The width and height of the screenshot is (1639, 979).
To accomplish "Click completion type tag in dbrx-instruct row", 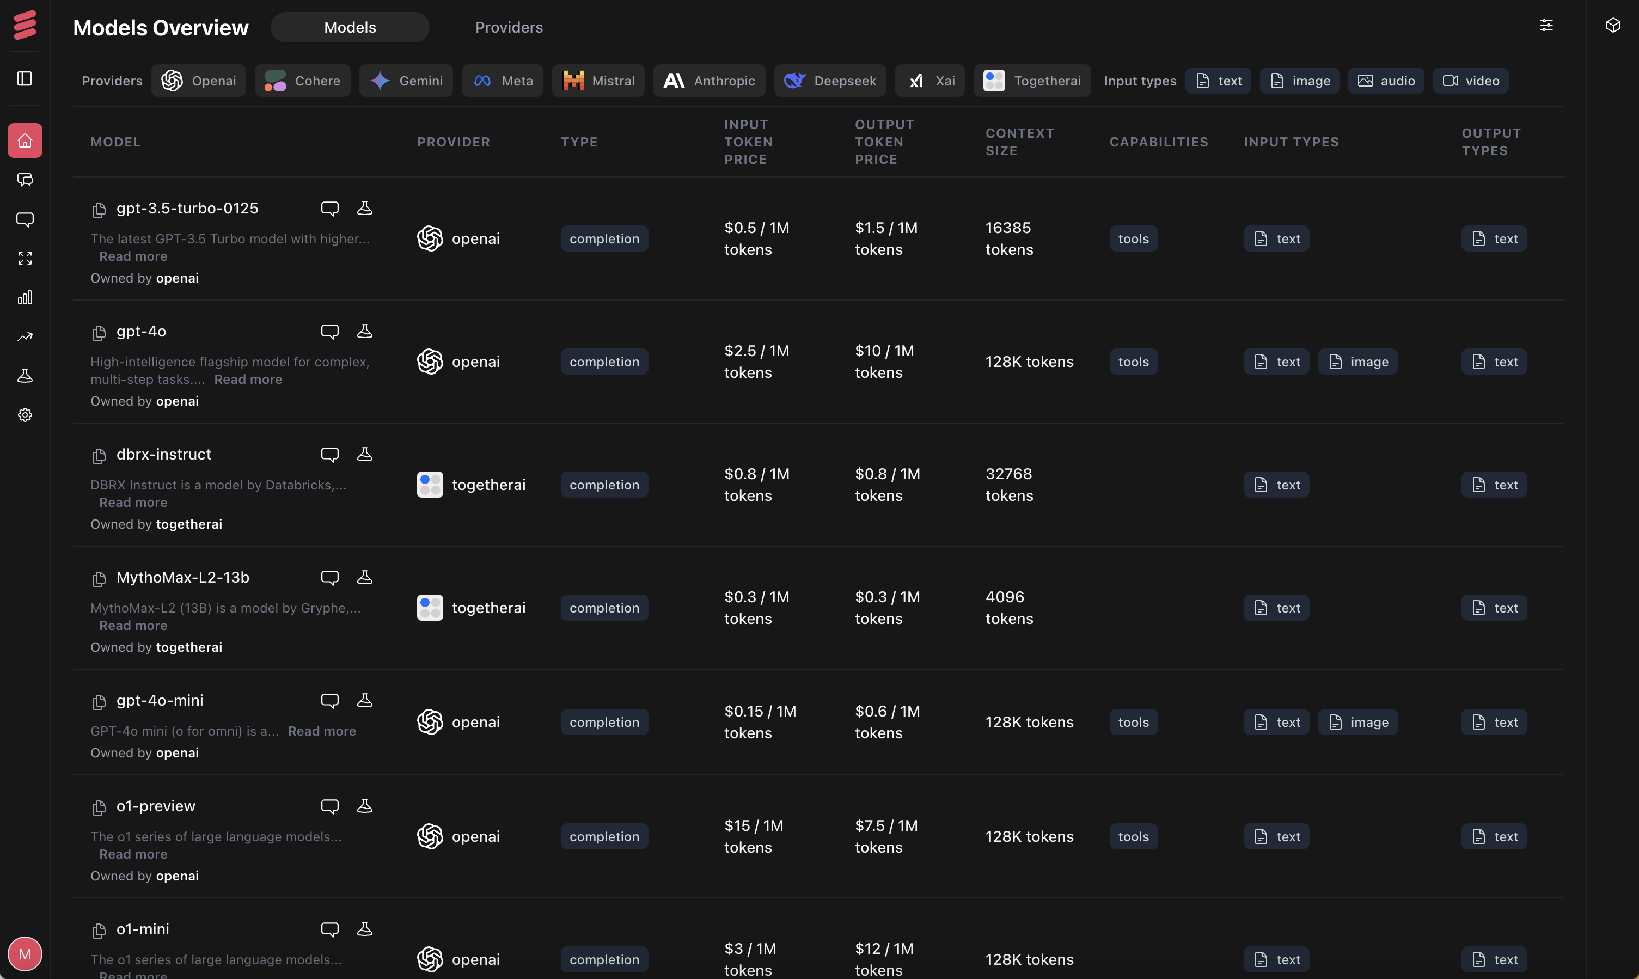I will (605, 485).
